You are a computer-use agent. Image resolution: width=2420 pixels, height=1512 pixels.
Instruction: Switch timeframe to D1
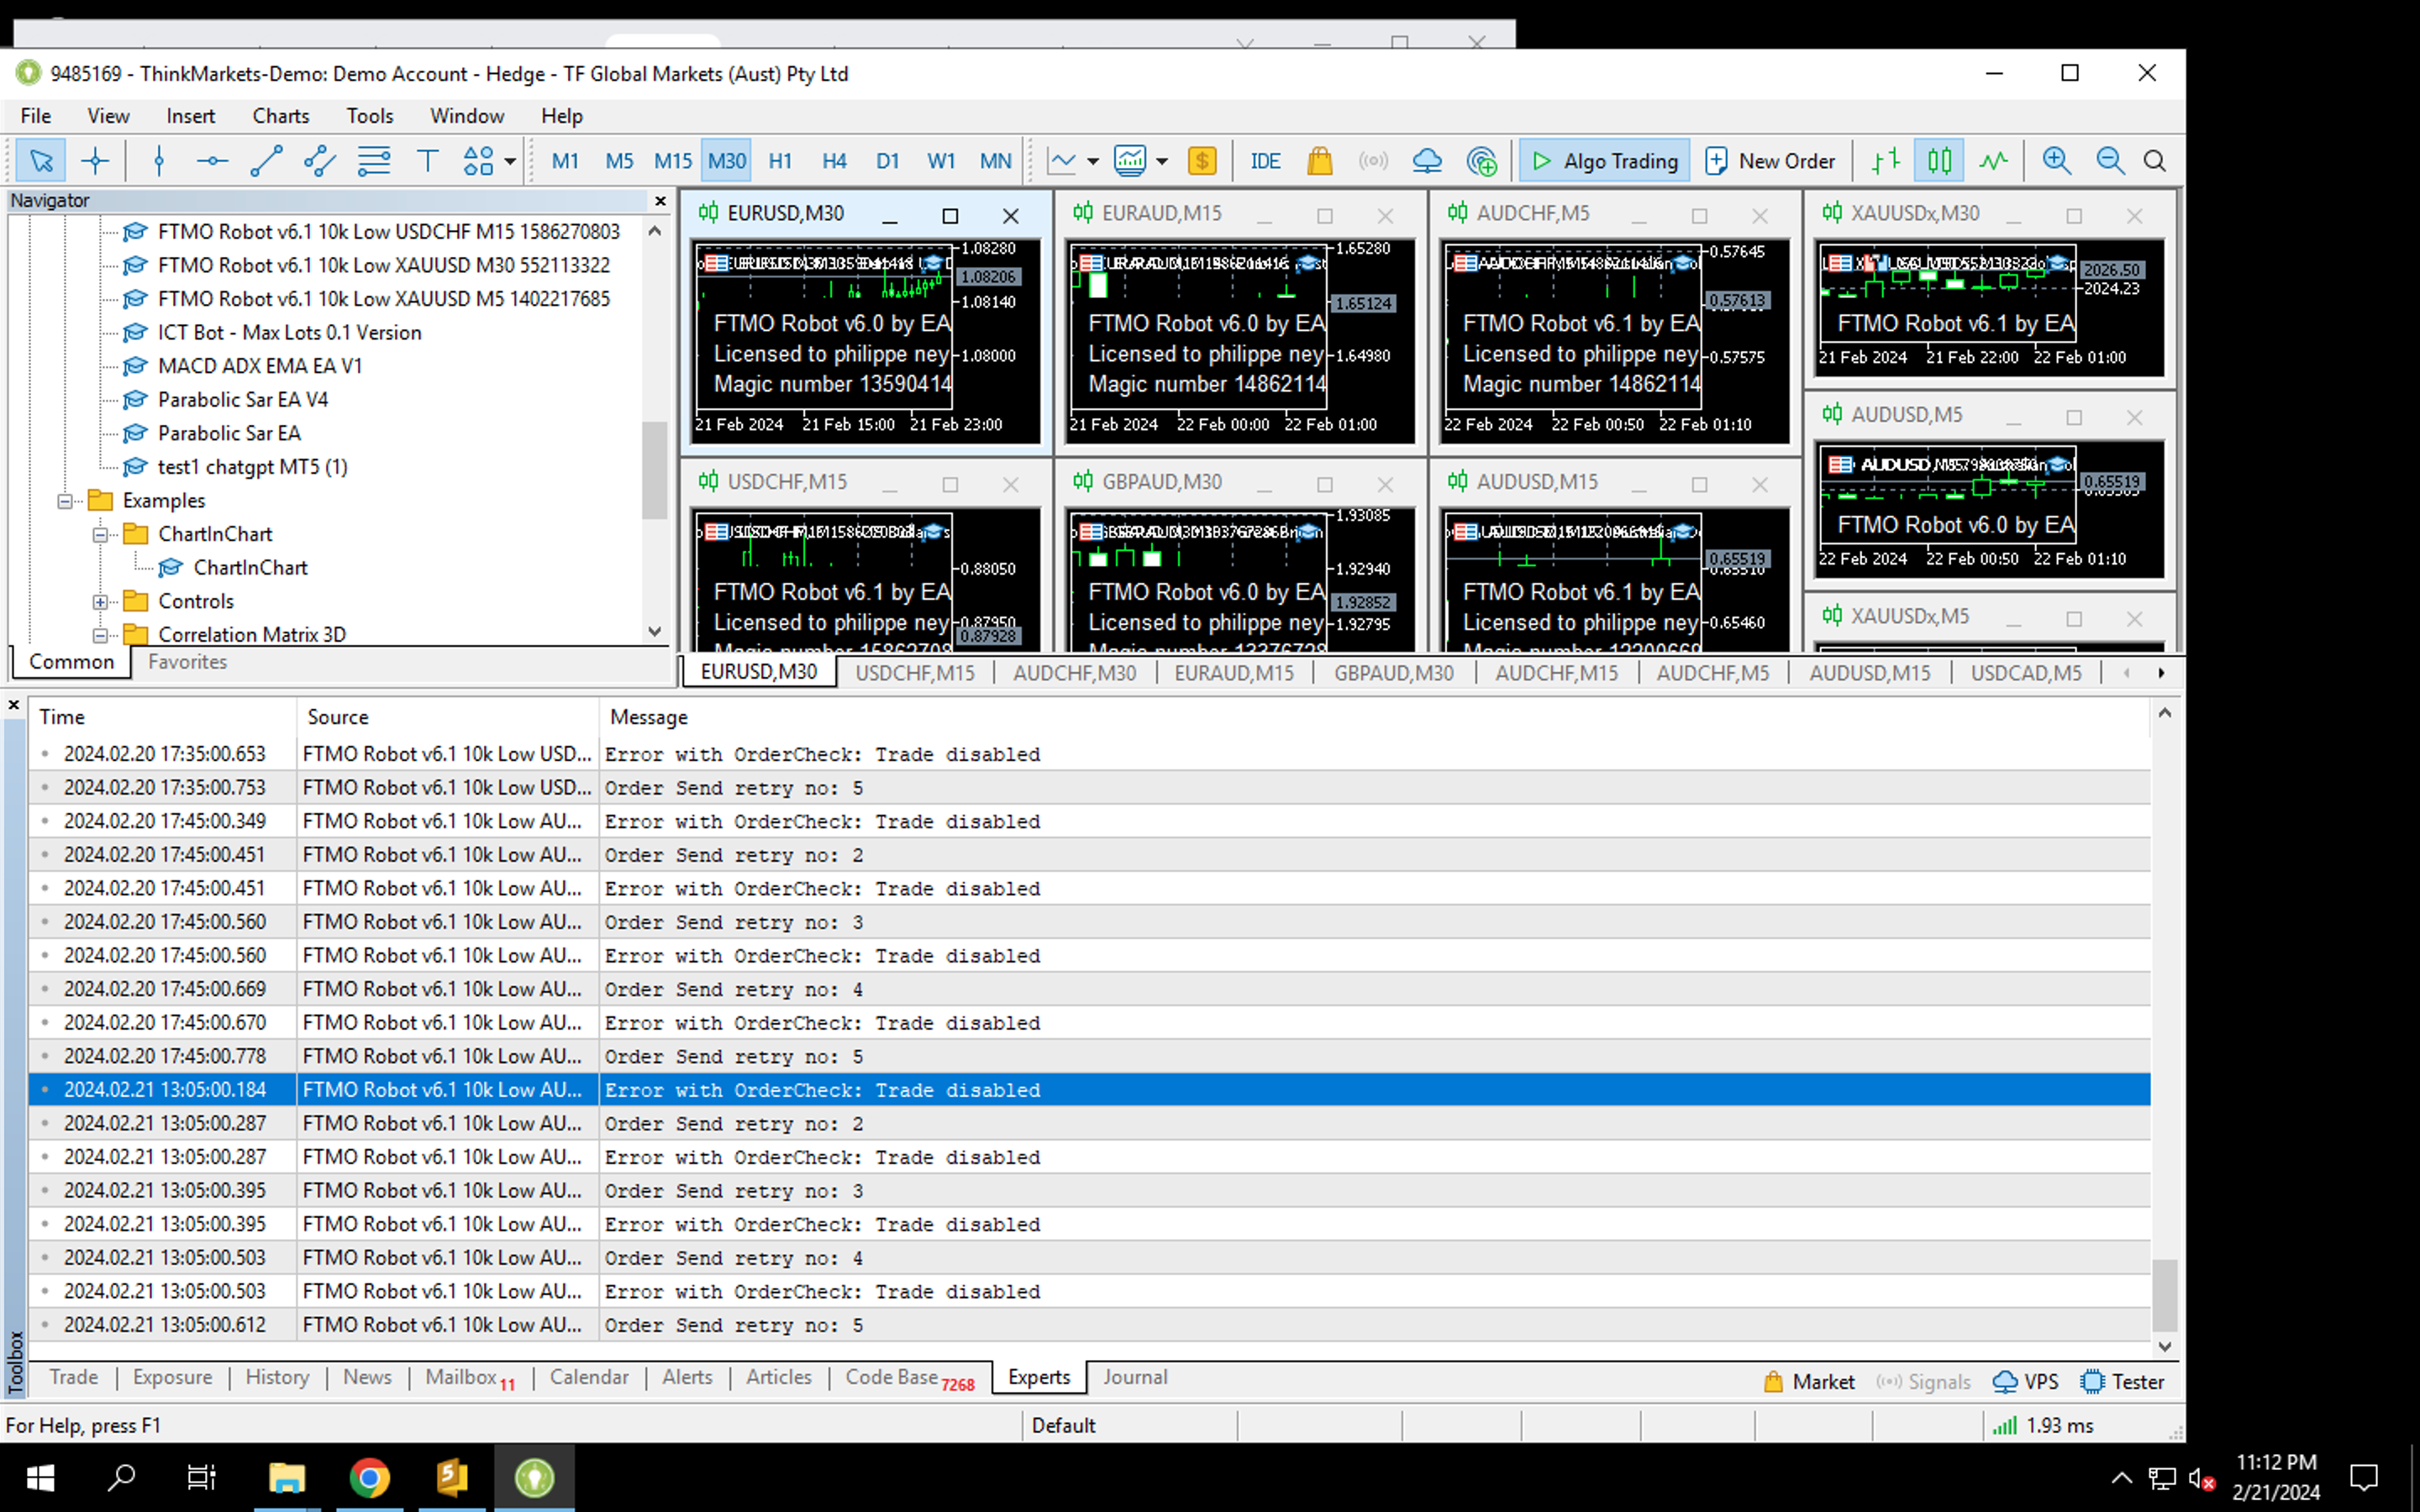(x=888, y=161)
